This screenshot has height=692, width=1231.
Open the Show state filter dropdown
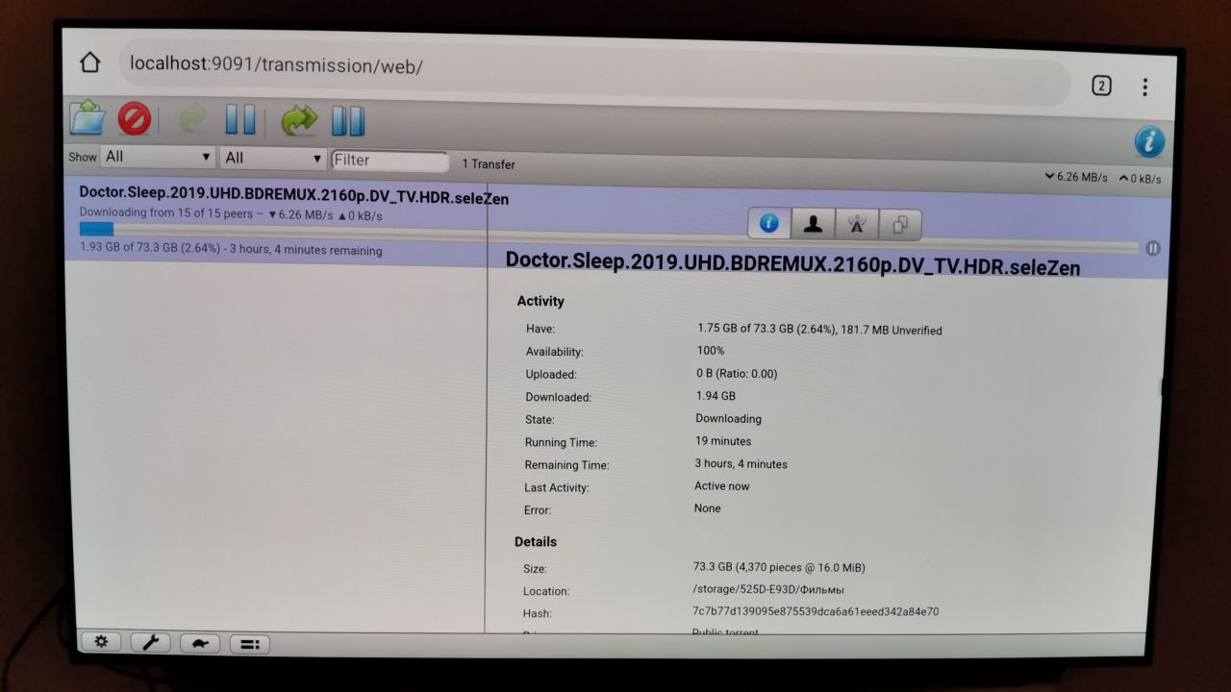tap(158, 157)
